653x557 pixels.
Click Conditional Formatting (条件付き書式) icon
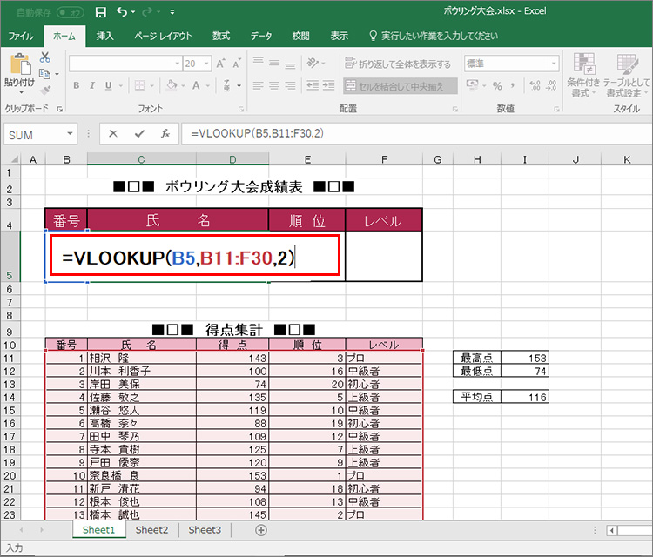[582, 73]
